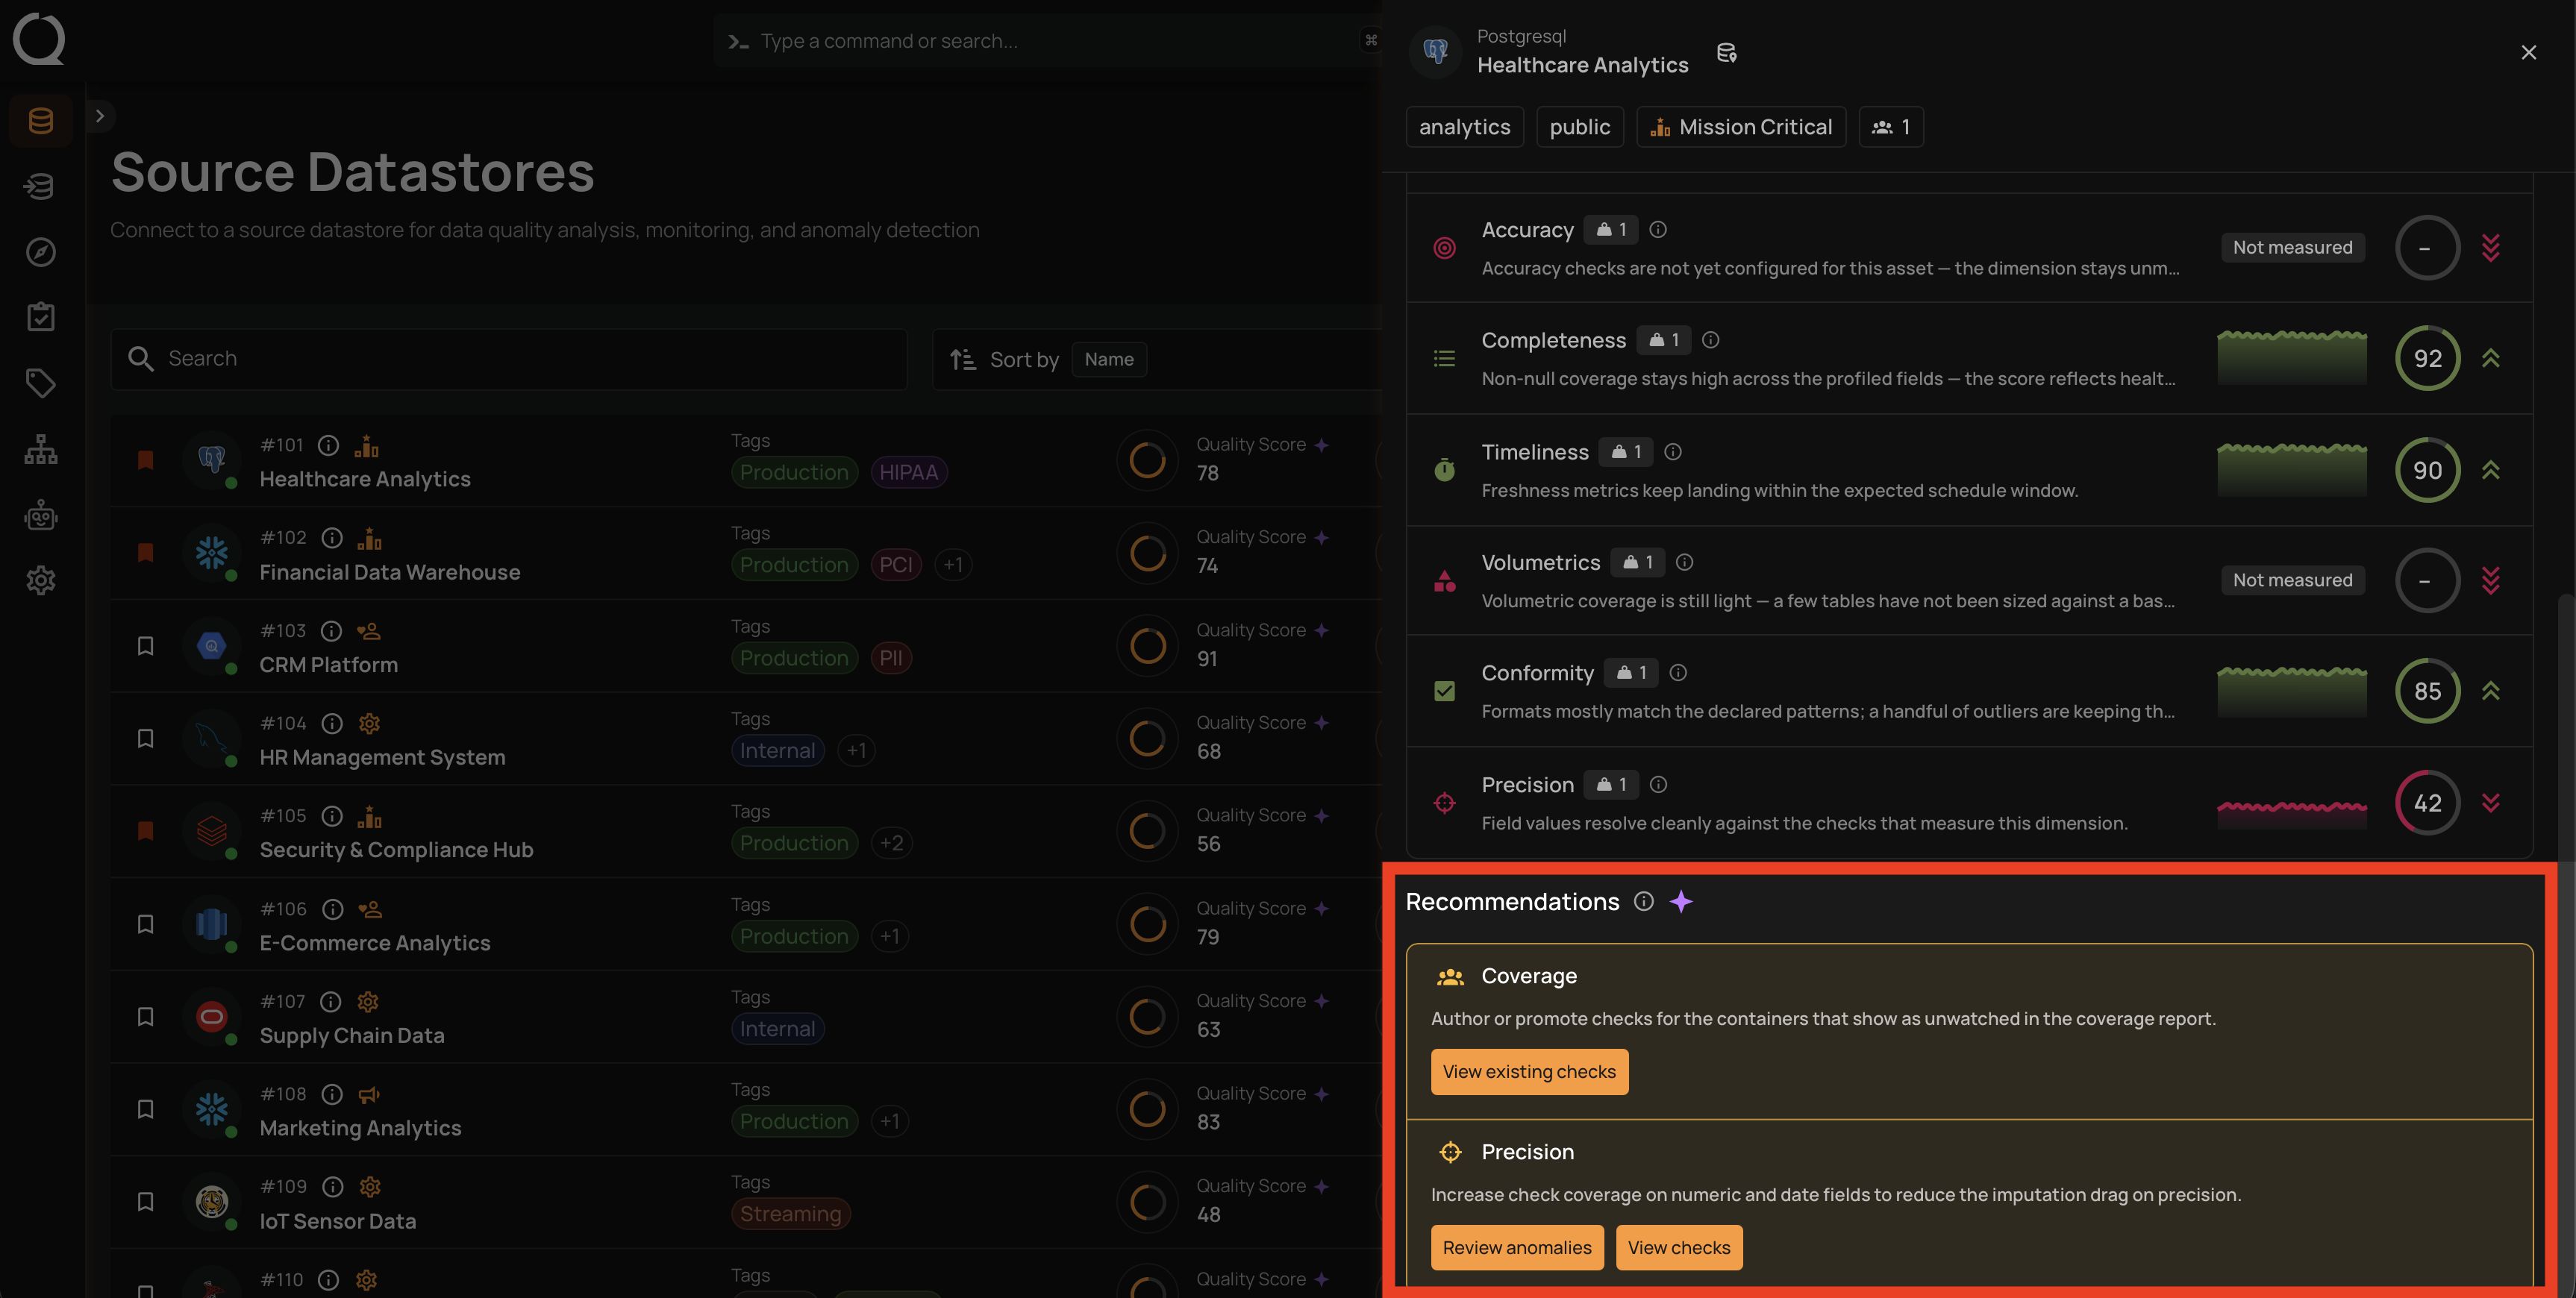
Task: Open the bot agent icon in sidebar
Action: pyautogui.click(x=41, y=515)
